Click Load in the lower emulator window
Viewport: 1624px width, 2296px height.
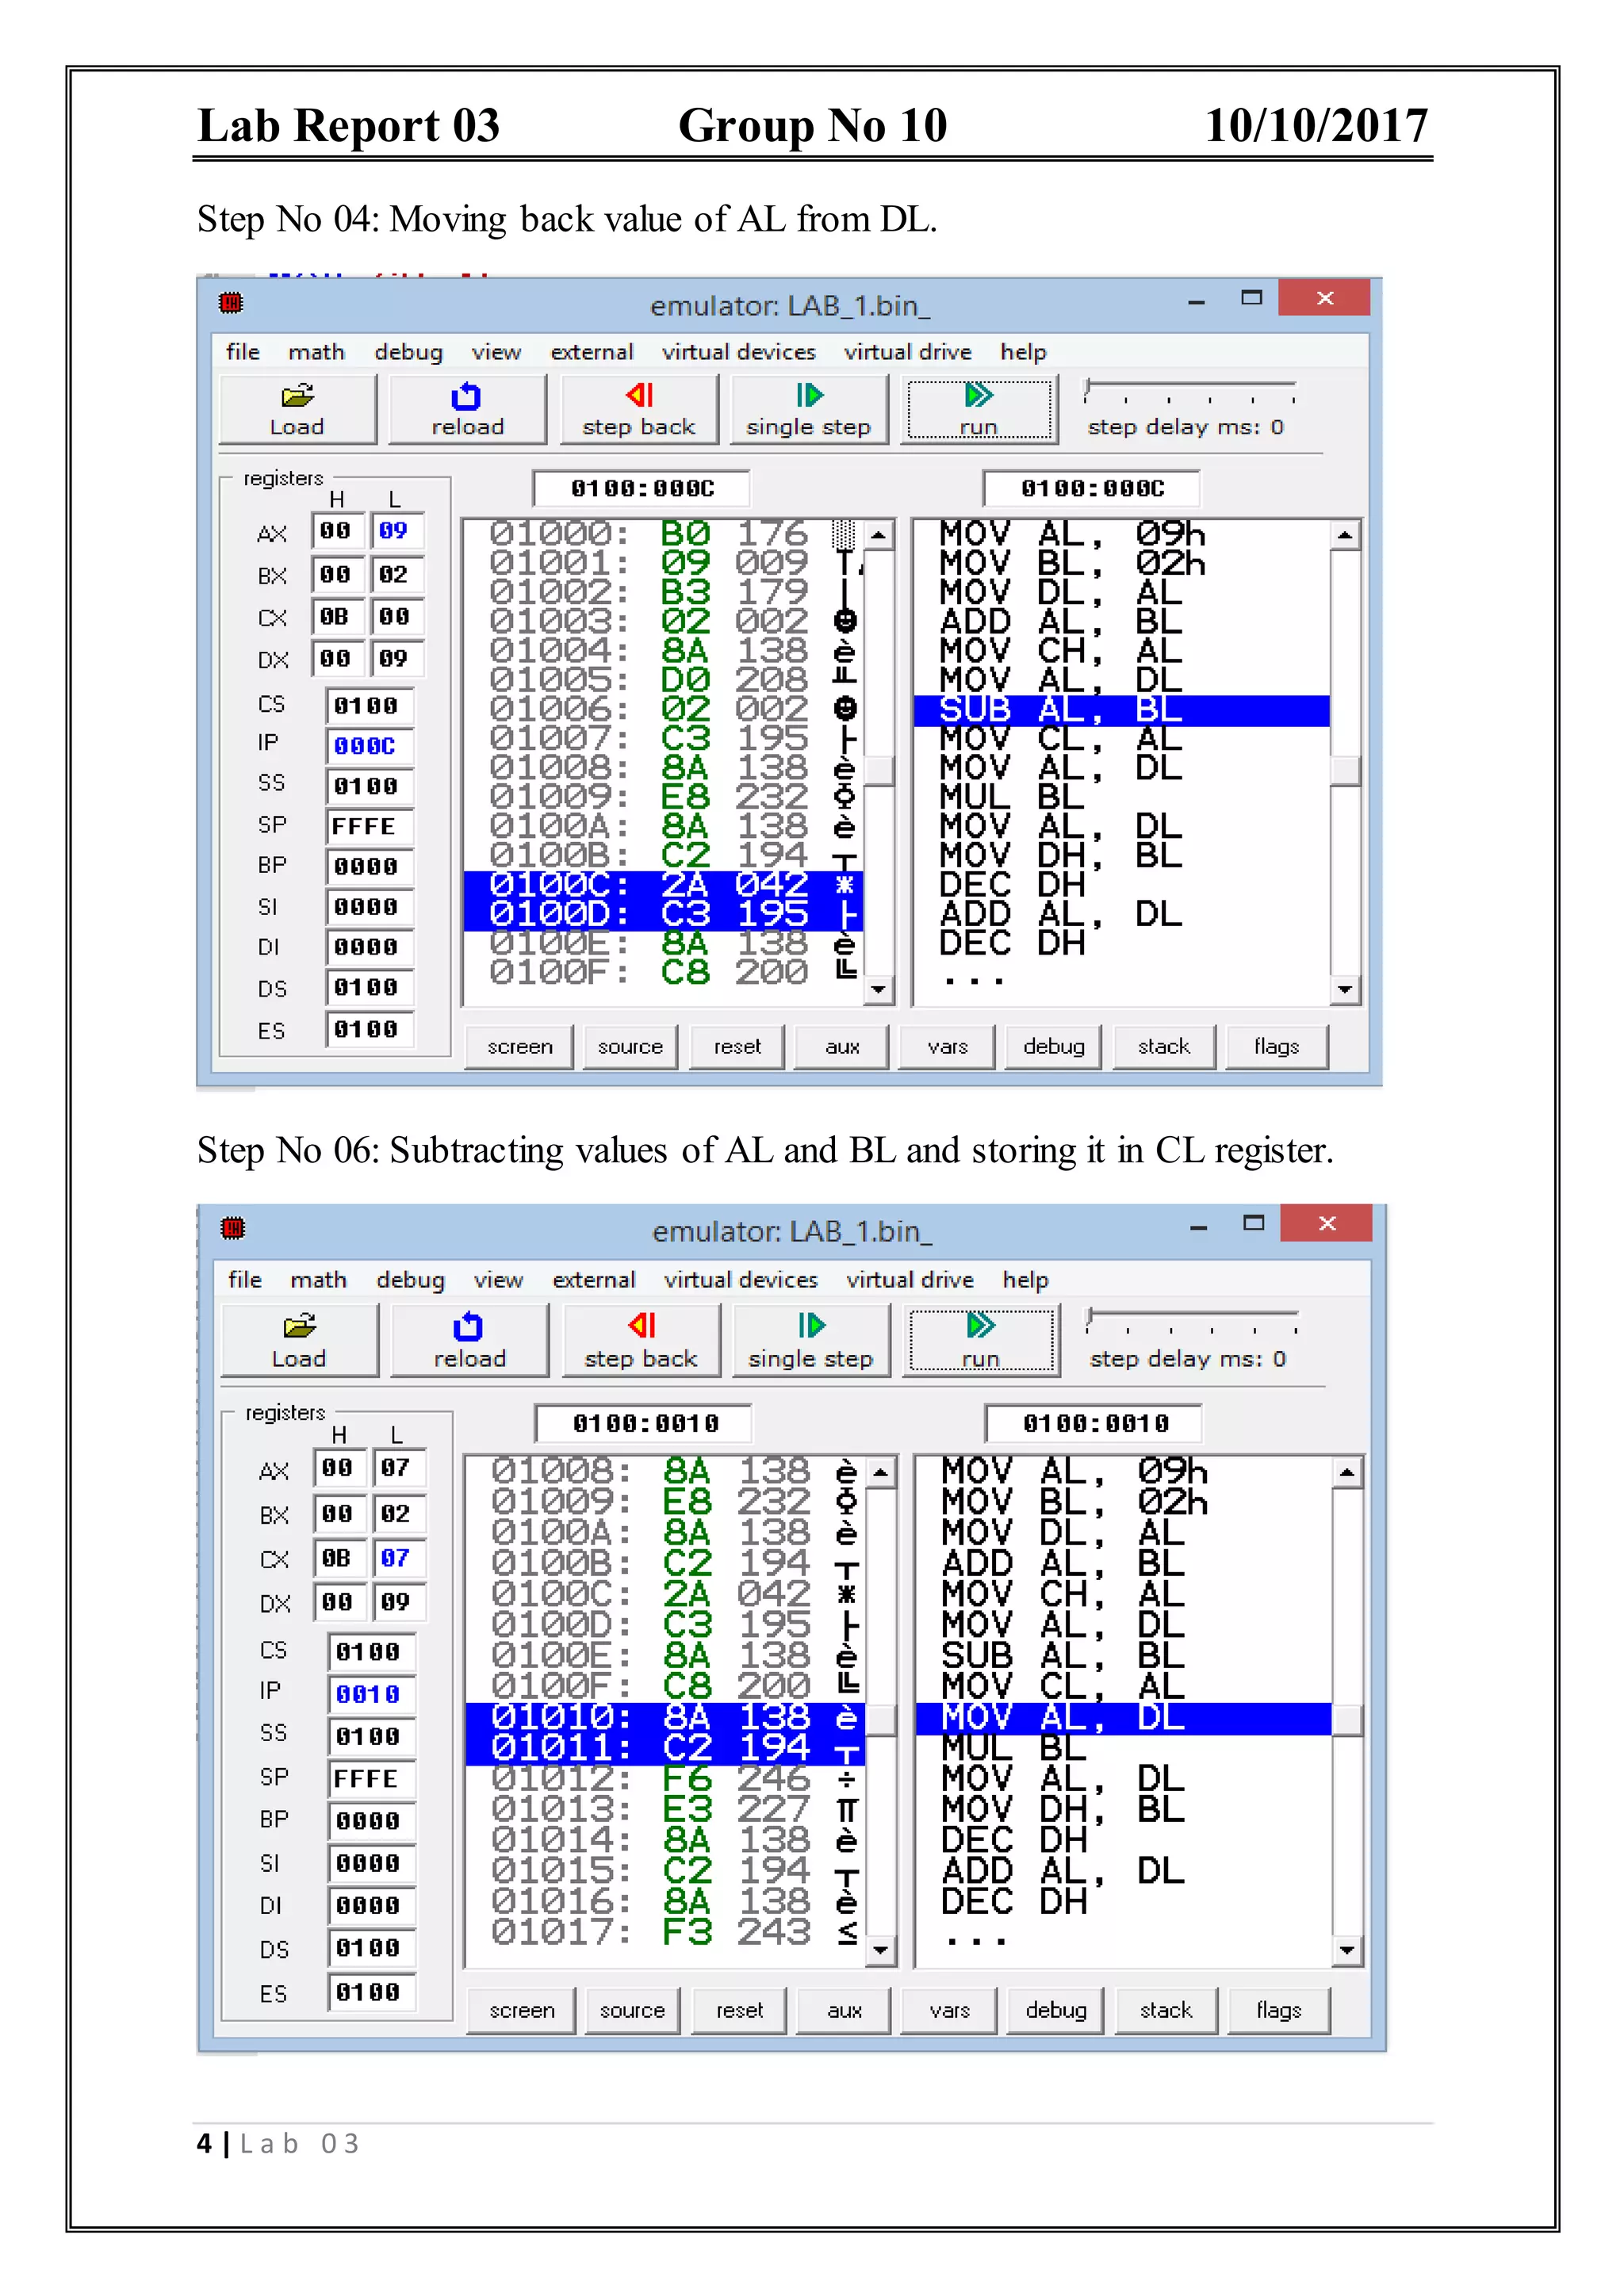pos(299,1340)
